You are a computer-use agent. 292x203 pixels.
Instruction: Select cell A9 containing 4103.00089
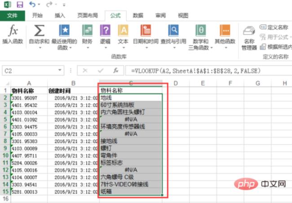click(x=29, y=148)
